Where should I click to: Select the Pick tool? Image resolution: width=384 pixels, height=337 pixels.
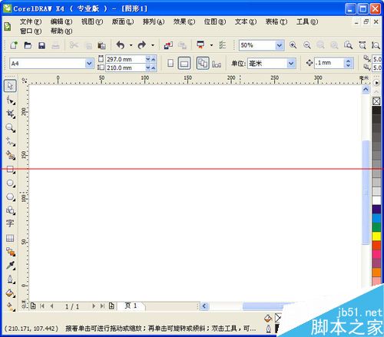[x=10, y=86]
